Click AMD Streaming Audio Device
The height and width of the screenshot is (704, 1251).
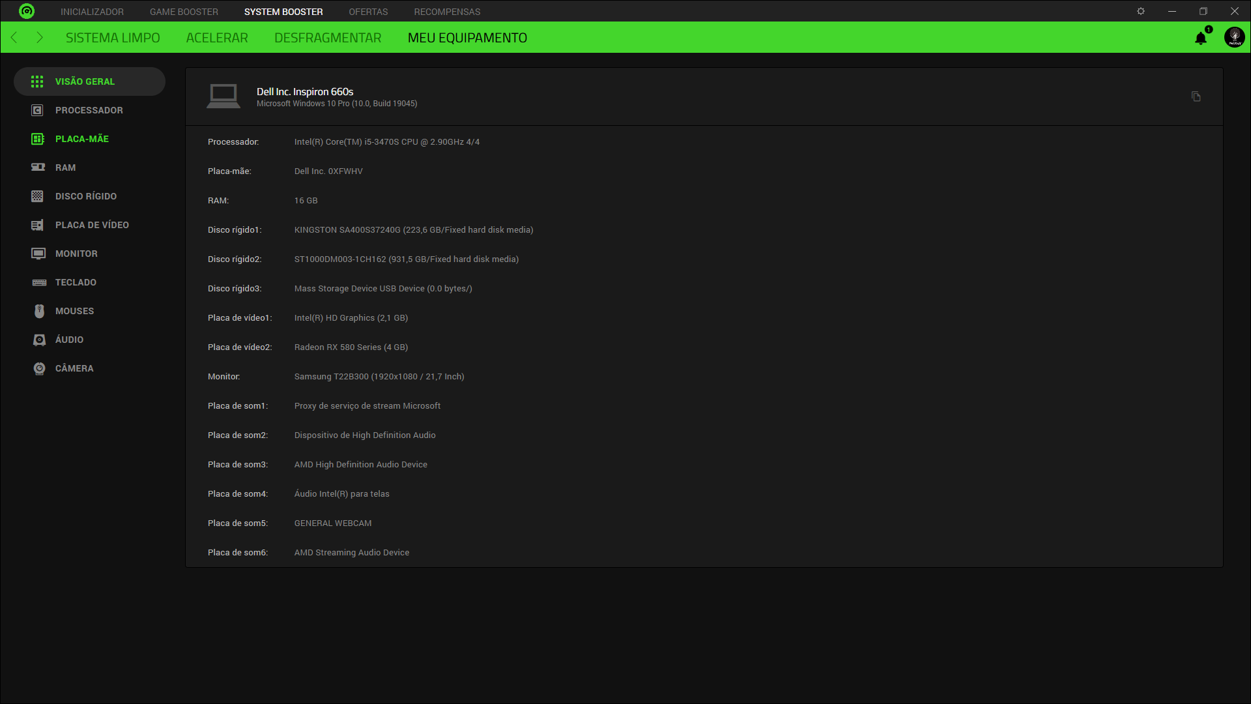(x=352, y=553)
